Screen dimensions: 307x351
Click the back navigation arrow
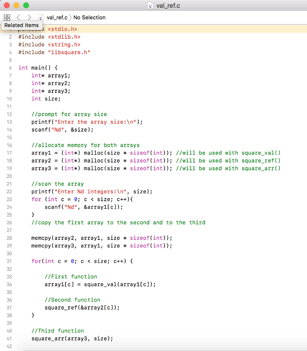click(18, 17)
